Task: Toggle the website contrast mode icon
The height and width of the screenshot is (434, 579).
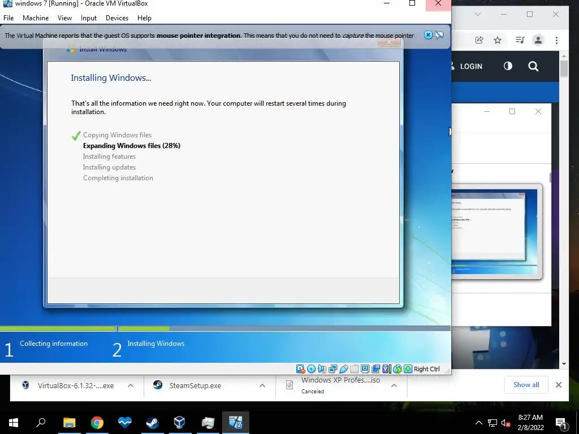Action: tap(508, 66)
